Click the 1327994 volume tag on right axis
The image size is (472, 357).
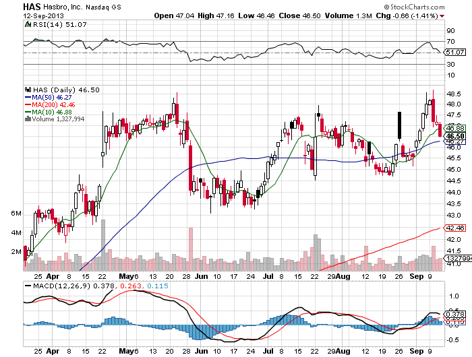pyautogui.click(x=458, y=259)
